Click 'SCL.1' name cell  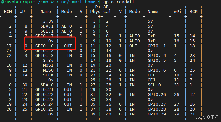point(47,31)
